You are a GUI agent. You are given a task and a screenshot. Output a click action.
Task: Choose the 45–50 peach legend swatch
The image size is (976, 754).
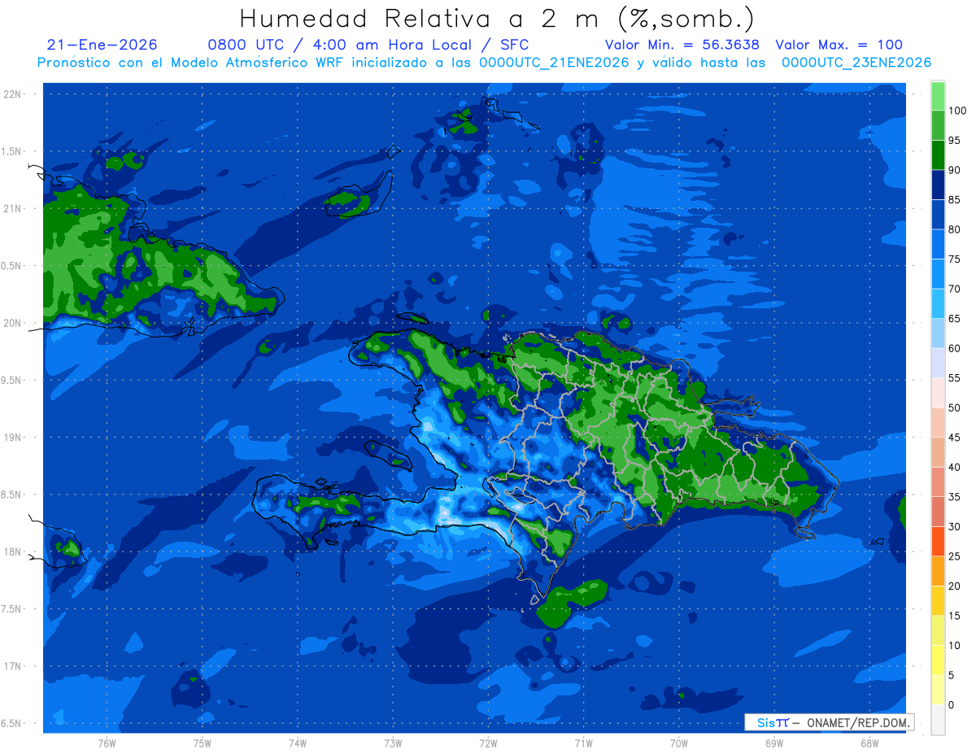(938, 422)
